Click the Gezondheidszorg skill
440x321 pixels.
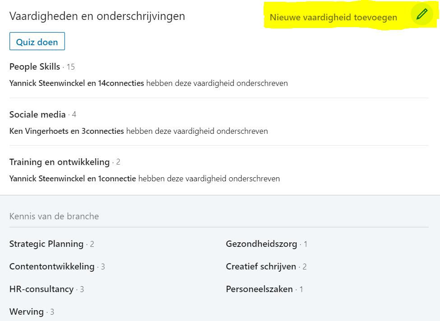tap(262, 244)
